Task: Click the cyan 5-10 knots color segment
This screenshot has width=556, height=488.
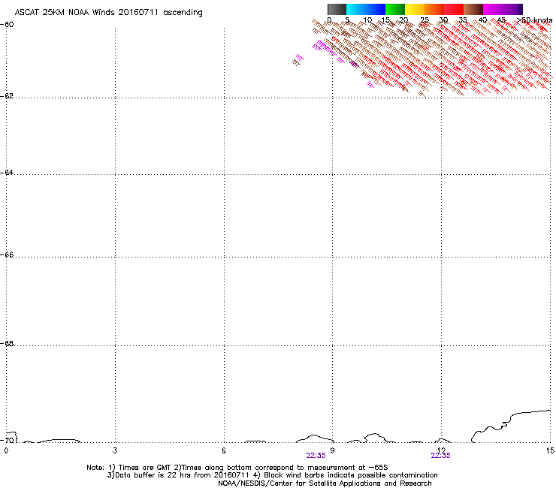Action: 356,9
